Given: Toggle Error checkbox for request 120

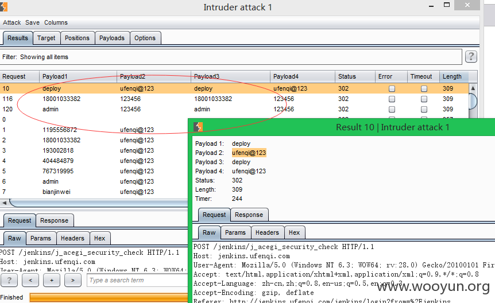Looking at the screenshot, I should tap(392, 109).
